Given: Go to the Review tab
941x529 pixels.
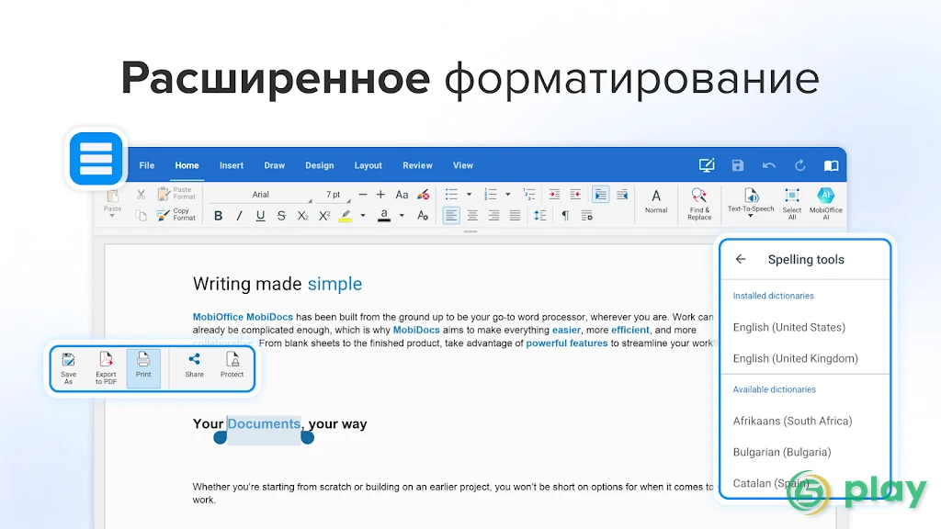Looking at the screenshot, I should tap(417, 165).
